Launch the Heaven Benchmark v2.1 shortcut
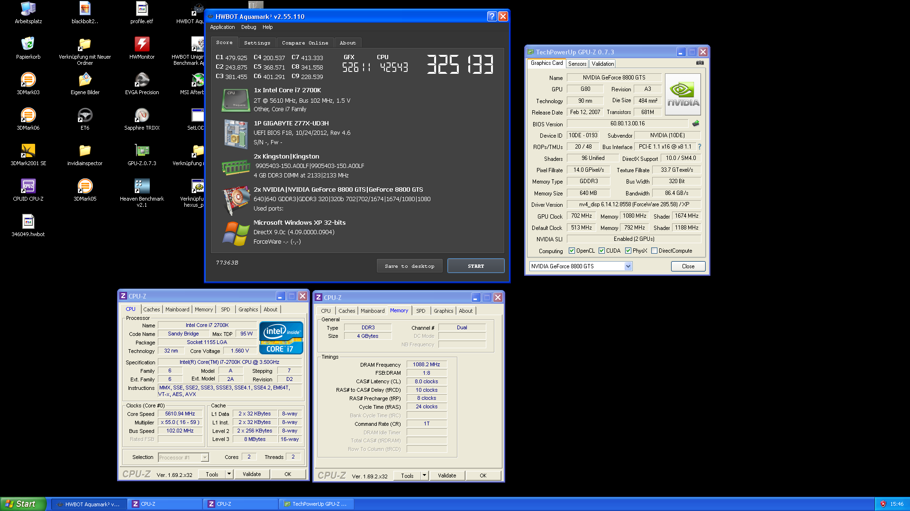Viewport: 910px width, 511px height. pyautogui.click(x=142, y=193)
